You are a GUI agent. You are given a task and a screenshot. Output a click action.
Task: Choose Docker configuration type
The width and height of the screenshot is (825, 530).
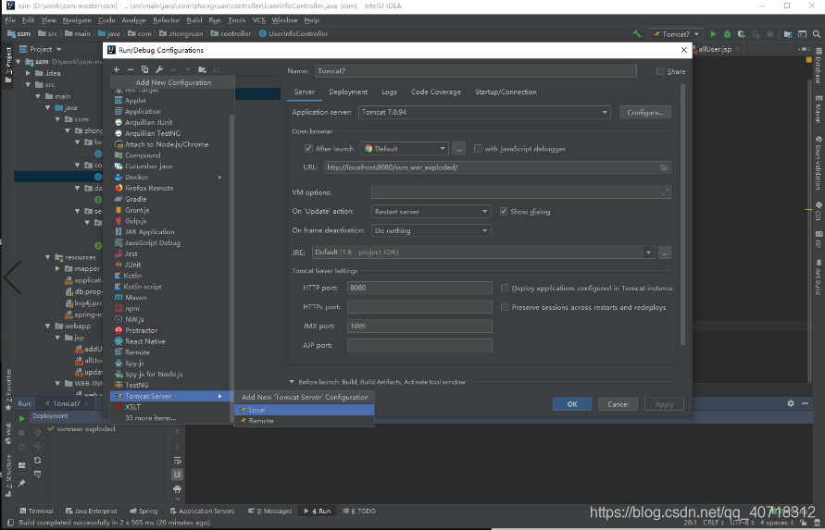pyautogui.click(x=169, y=177)
